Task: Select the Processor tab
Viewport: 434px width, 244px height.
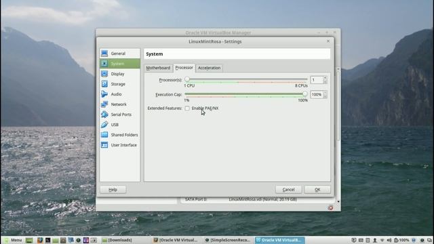Action: pyautogui.click(x=184, y=68)
